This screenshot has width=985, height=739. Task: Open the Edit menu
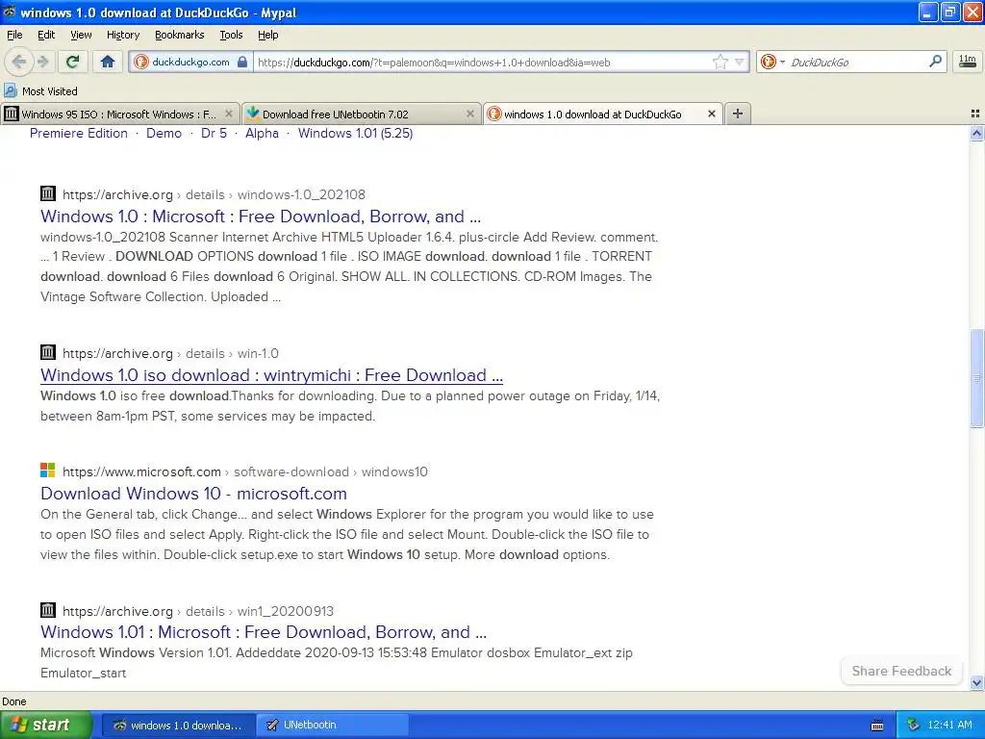[x=46, y=35]
